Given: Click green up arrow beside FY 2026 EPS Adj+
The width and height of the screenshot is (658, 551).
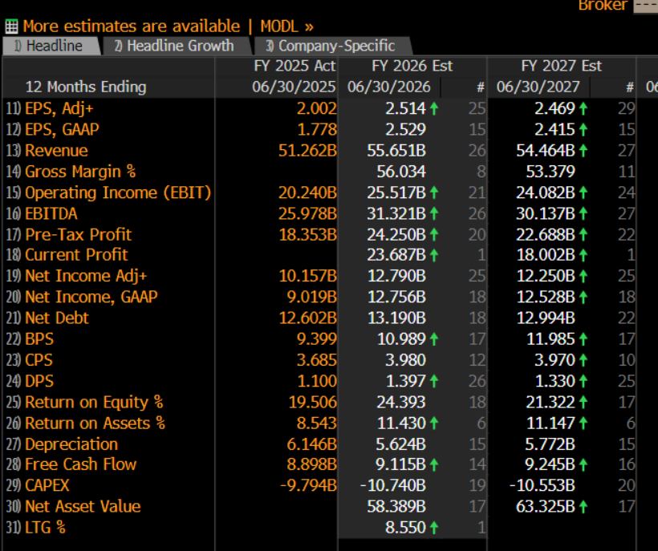Looking at the screenshot, I should click(434, 108).
